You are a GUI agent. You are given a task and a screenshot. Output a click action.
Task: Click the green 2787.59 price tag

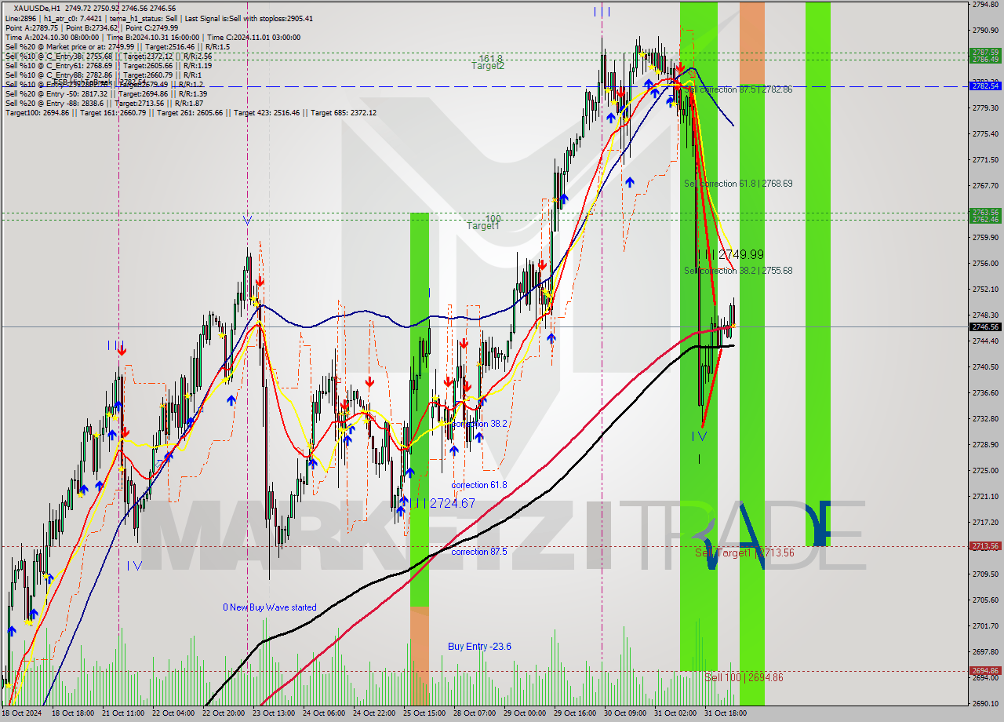pos(985,53)
